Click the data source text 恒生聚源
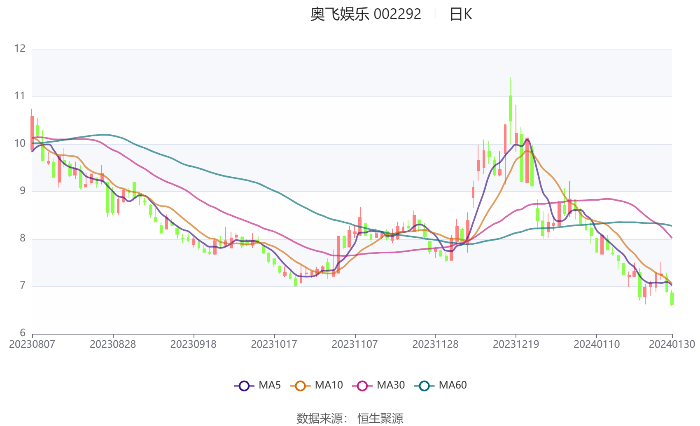The width and height of the screenshot is (700, 426). point(380,418)
